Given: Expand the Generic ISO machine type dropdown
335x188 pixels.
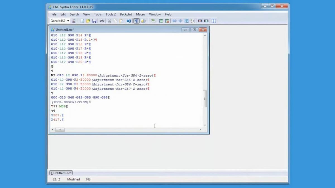Looking at the screenshot, I should click(68, 21).
